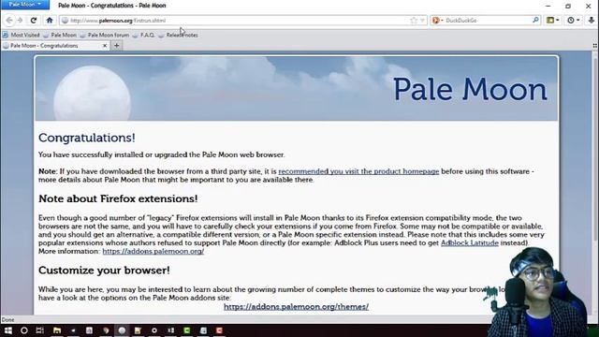
Task: Open a new tab with plus button
Action: [x=116, y=46]
